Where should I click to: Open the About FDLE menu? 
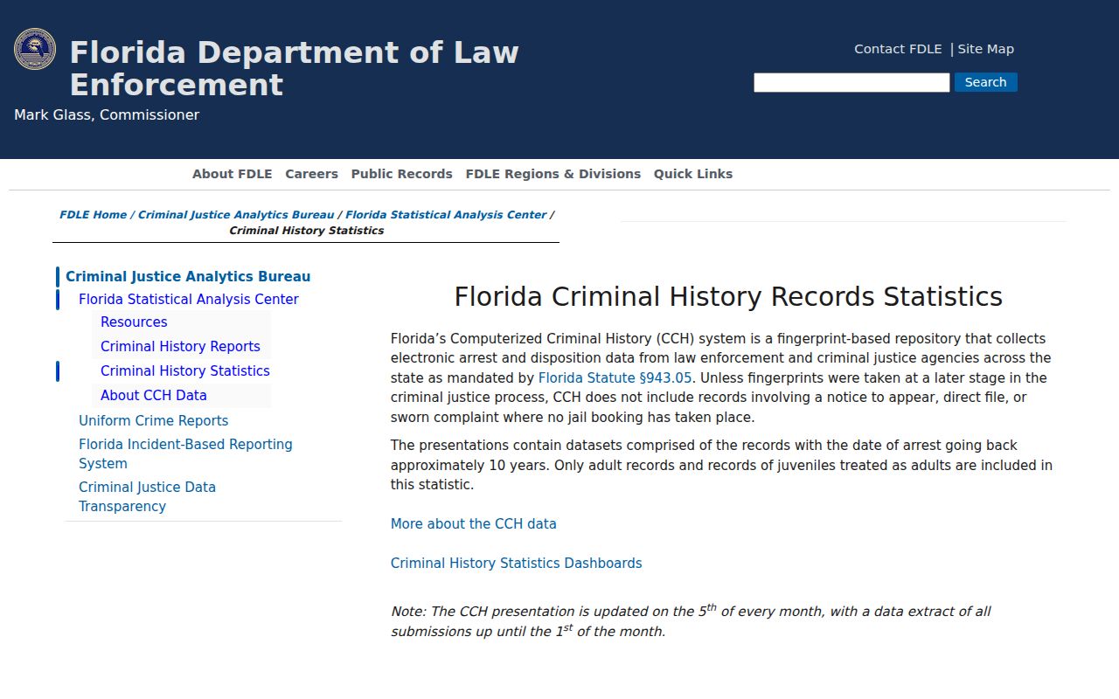coord(233,174)
